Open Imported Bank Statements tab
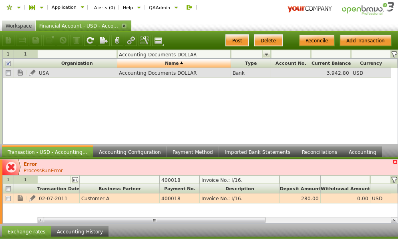This screenshot has height=239, width=398. point(257,152)
